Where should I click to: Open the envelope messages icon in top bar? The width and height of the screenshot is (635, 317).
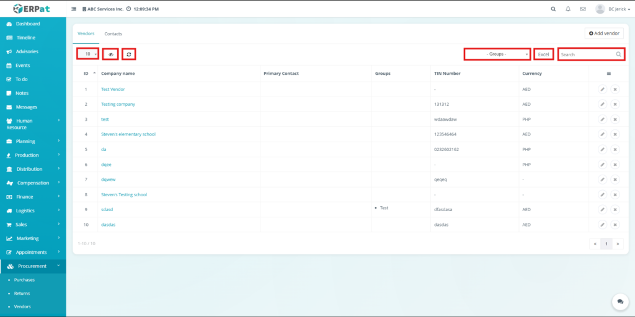(x=583, y=9)
